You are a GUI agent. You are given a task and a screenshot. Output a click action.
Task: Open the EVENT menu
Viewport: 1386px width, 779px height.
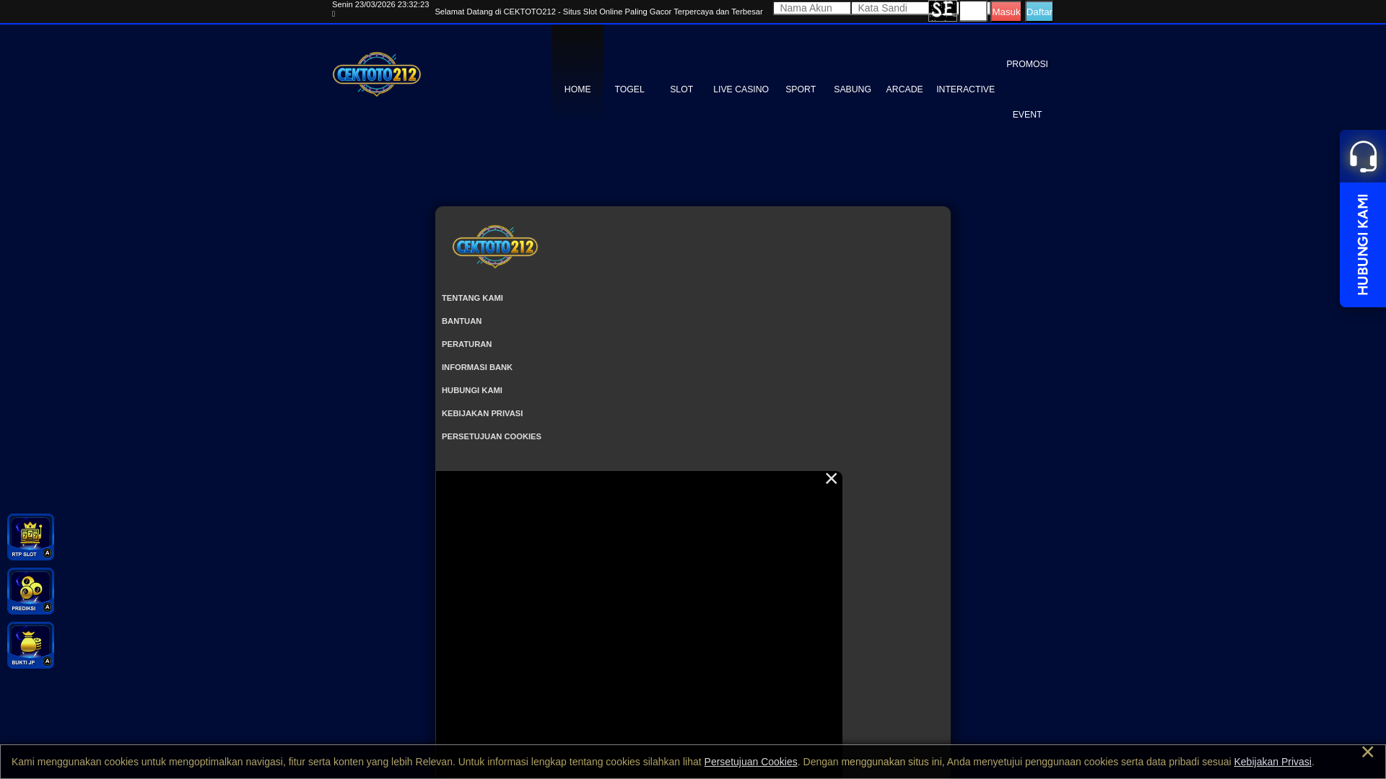pyautogui.click(x=1027, y=115)
